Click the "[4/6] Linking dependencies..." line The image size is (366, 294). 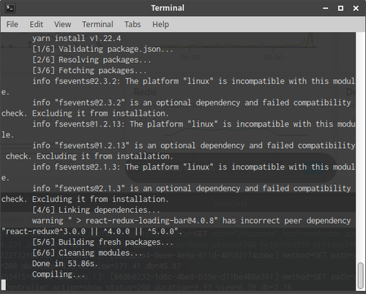tap(96, 210)
